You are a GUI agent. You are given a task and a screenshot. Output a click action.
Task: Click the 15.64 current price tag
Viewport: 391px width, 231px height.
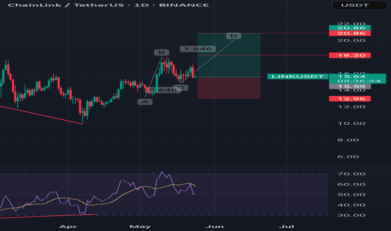pos(351,76)
